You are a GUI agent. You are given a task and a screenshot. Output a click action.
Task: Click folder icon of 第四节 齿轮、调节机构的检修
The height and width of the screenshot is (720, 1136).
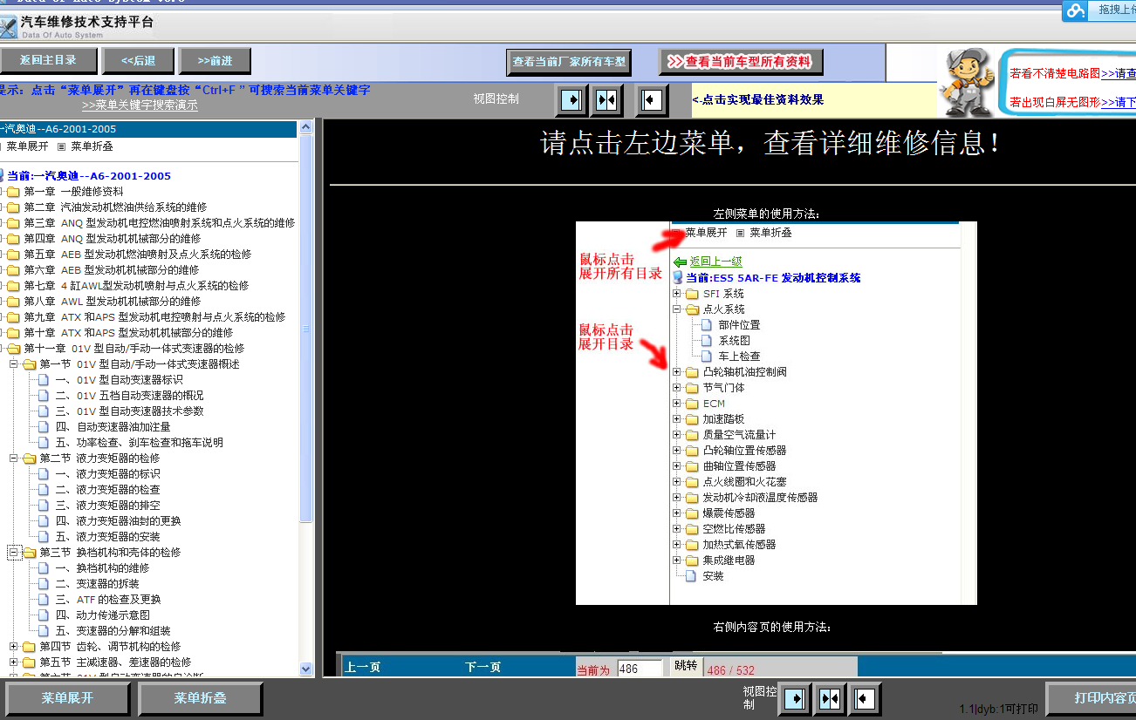29,647
